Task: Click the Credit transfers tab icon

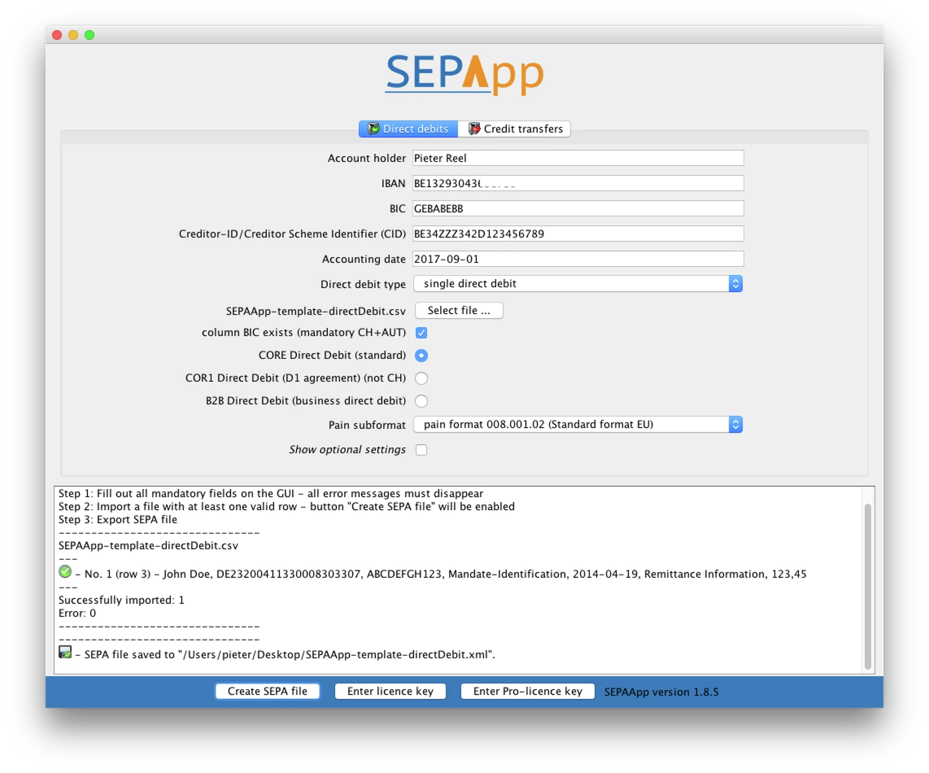Action: coord(474,129)
